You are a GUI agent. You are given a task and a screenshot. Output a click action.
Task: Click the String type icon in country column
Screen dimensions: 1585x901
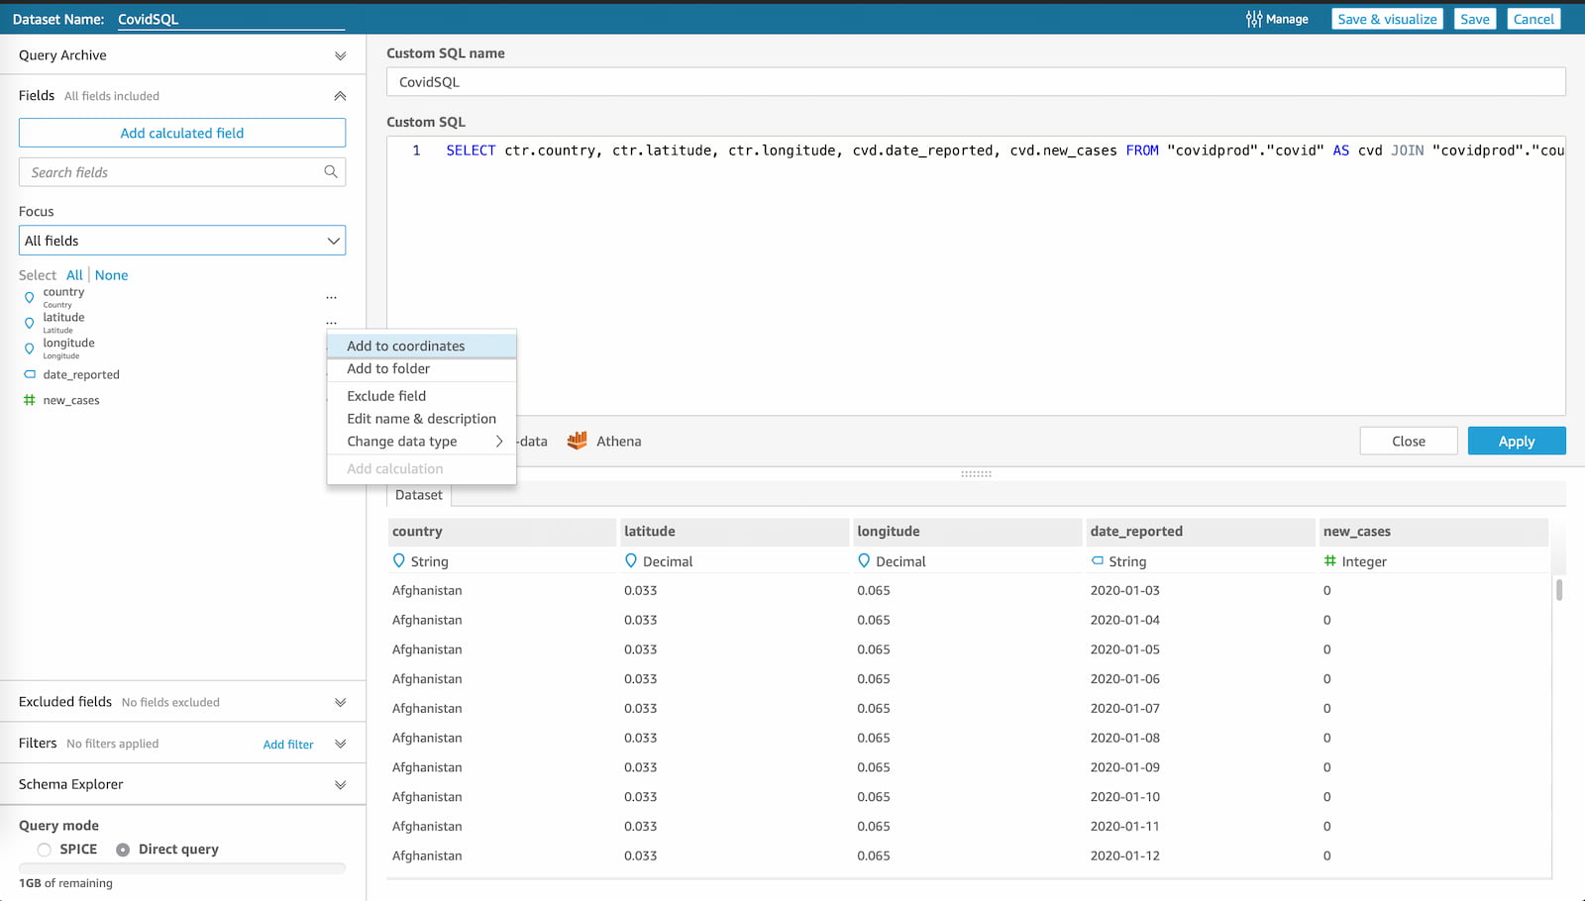(397, 561)
